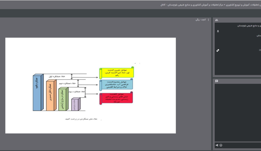Click the pen/eraser icon in attendees list
This screenshot has width=261, height=151.
[x=218, y=50]
